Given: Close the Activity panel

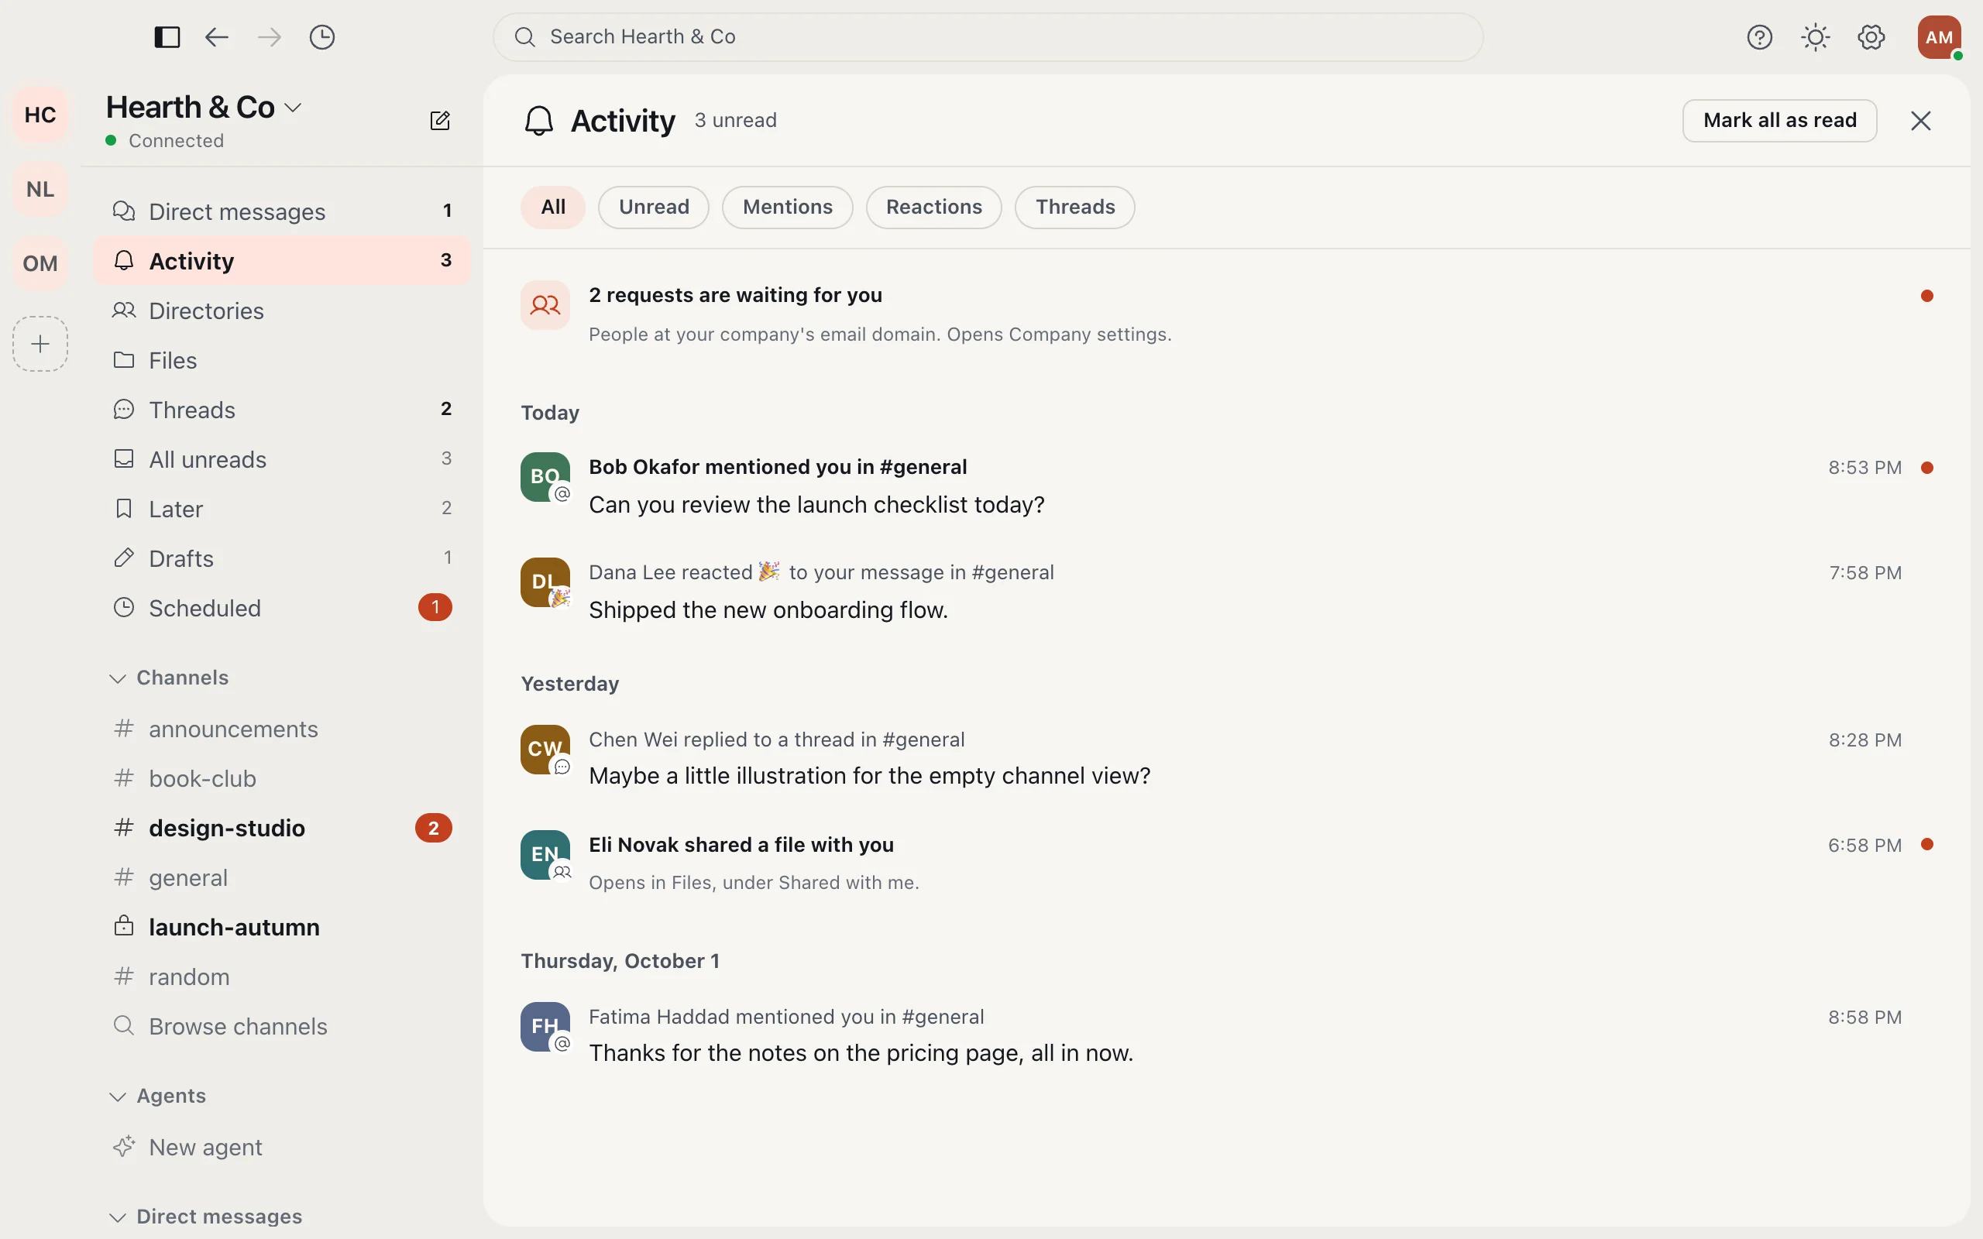Looking at the screenshot, I should (1921, 121).
